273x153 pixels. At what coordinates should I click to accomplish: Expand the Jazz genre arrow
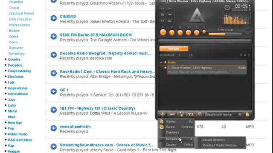[6, 99]
